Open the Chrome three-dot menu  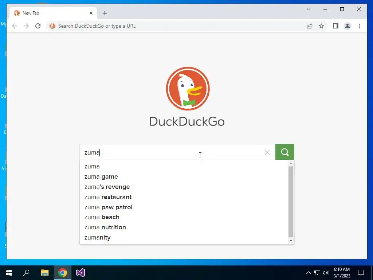click(x=359, y=26)
